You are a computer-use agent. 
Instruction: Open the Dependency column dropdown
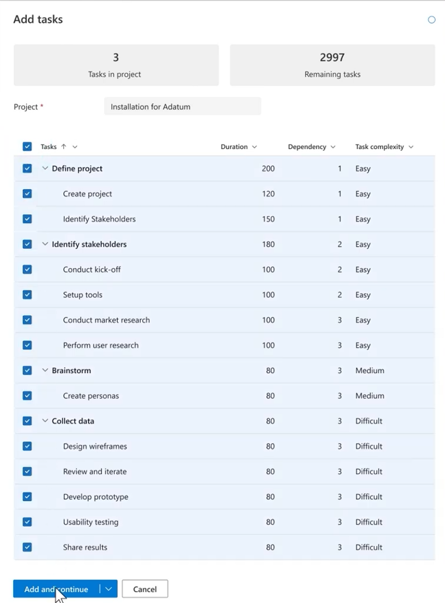click(x=333, y=147)
